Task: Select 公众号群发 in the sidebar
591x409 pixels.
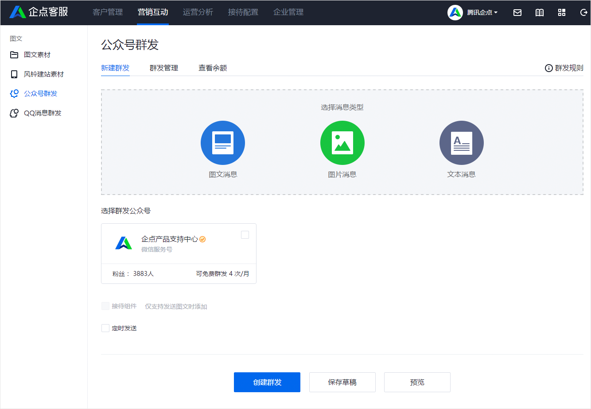Action: (x=41, y=94)
